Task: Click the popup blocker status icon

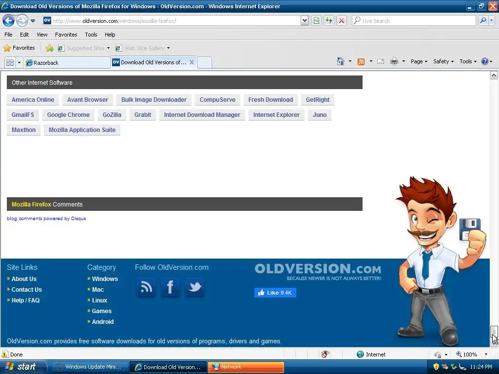Action: click(x=325, y=355)
